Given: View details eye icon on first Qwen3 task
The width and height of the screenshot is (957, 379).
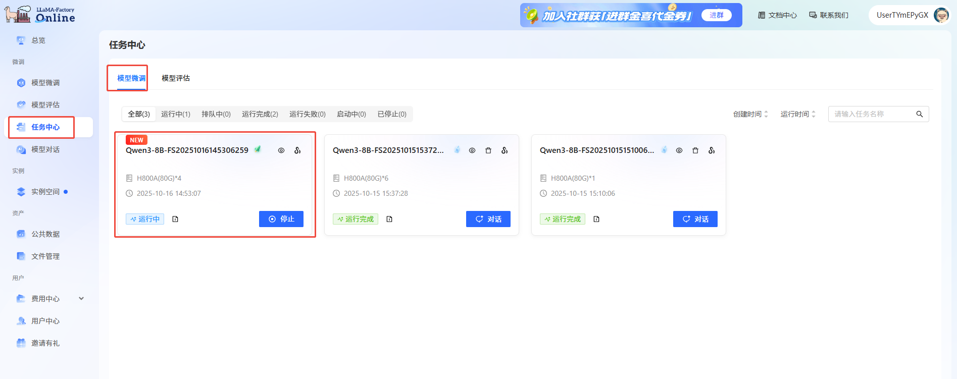Looking at the screenshot, I should pyautogui.click(x=281, y=150).
